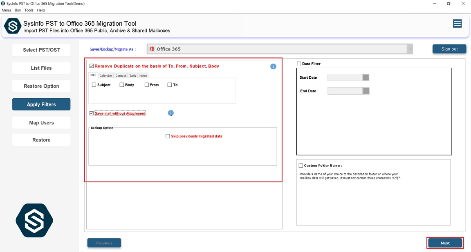Screen dimensions: 471x252
Task: Open the End Date calendar picker
Action: click(366, 91)
